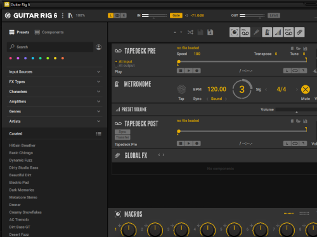This screenshot has height=237, width=317.
Task: Show the Preset Volume bars icon
Action: [278, 32]
